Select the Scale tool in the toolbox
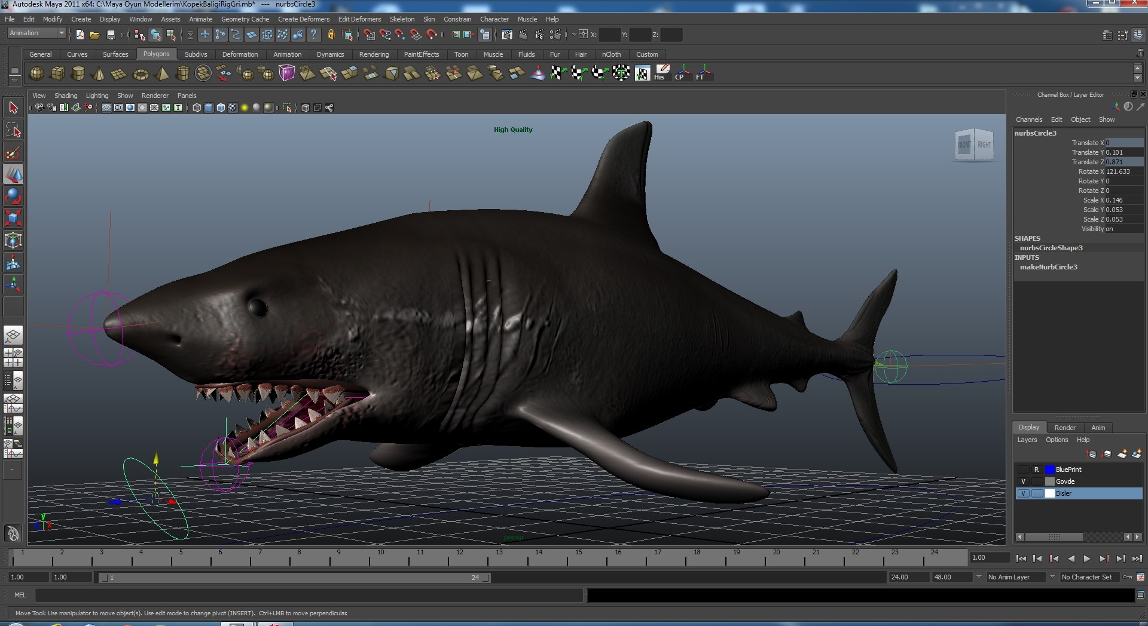This screenshot has width=1148, height=626. (x=13, y=218)
